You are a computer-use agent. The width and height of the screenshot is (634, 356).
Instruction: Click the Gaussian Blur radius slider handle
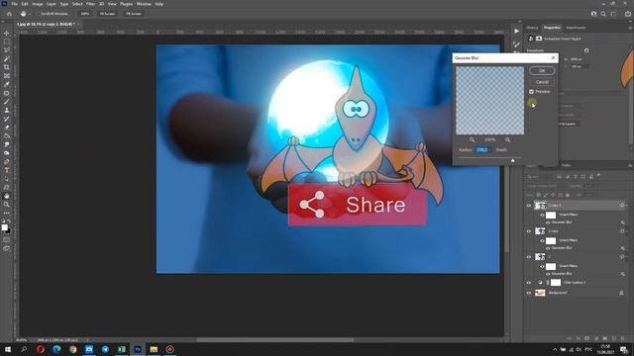coord(513,160)
